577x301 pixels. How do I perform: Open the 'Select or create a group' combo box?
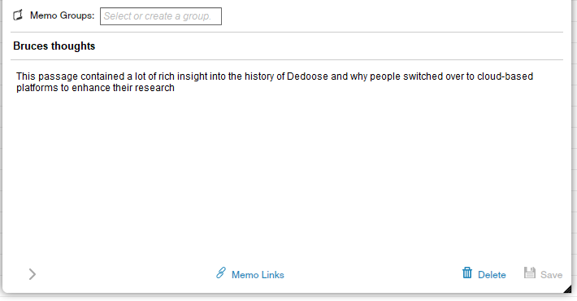161,16
